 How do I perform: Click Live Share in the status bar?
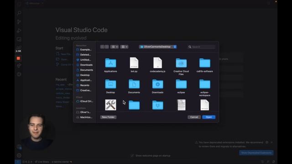[x=42, y=162]
